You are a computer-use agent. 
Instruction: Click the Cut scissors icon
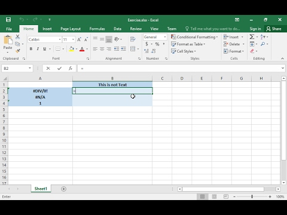[x=17, y=37]
